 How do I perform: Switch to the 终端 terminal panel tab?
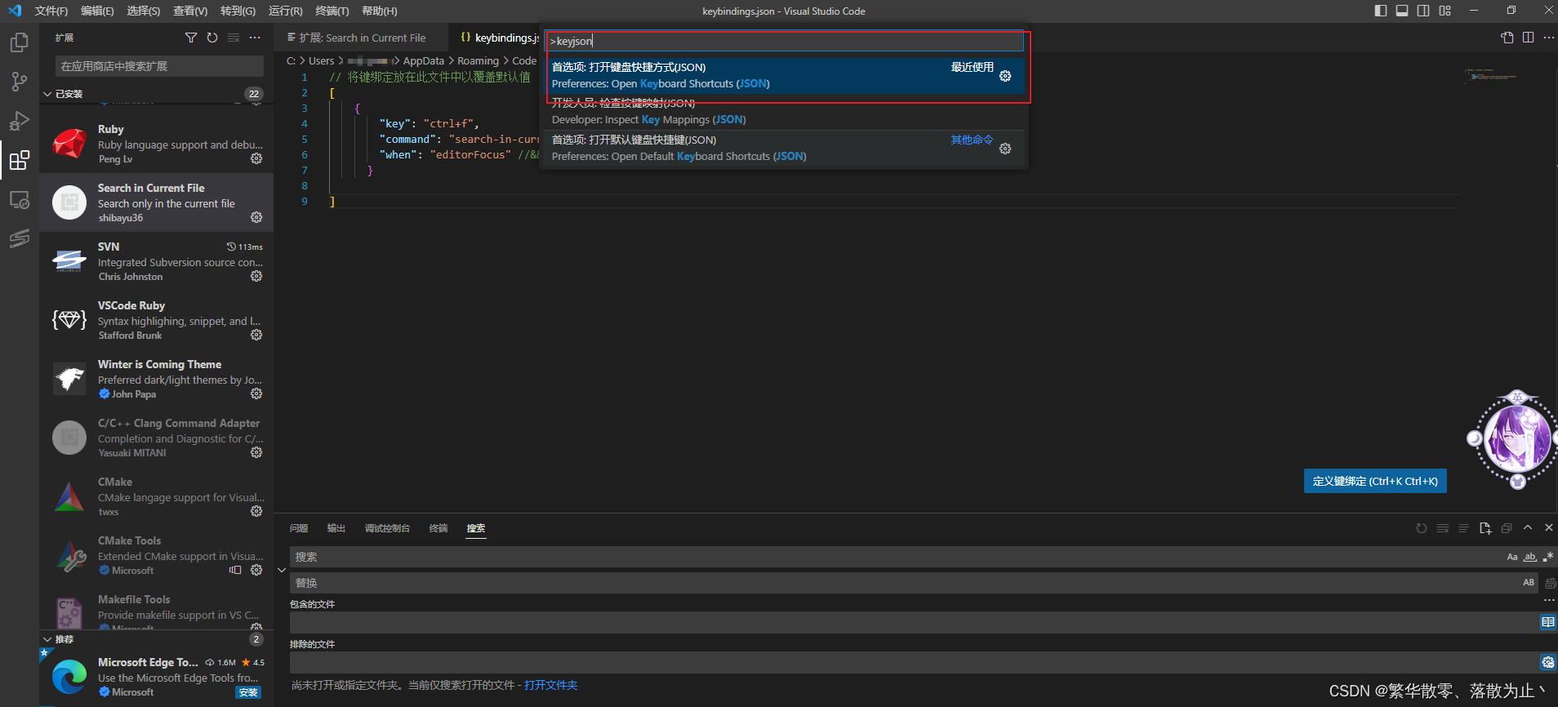click(438, 528)
